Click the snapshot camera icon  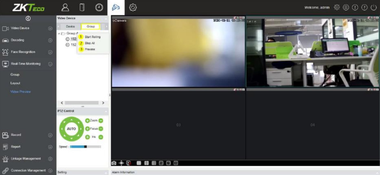click(114, 163)
